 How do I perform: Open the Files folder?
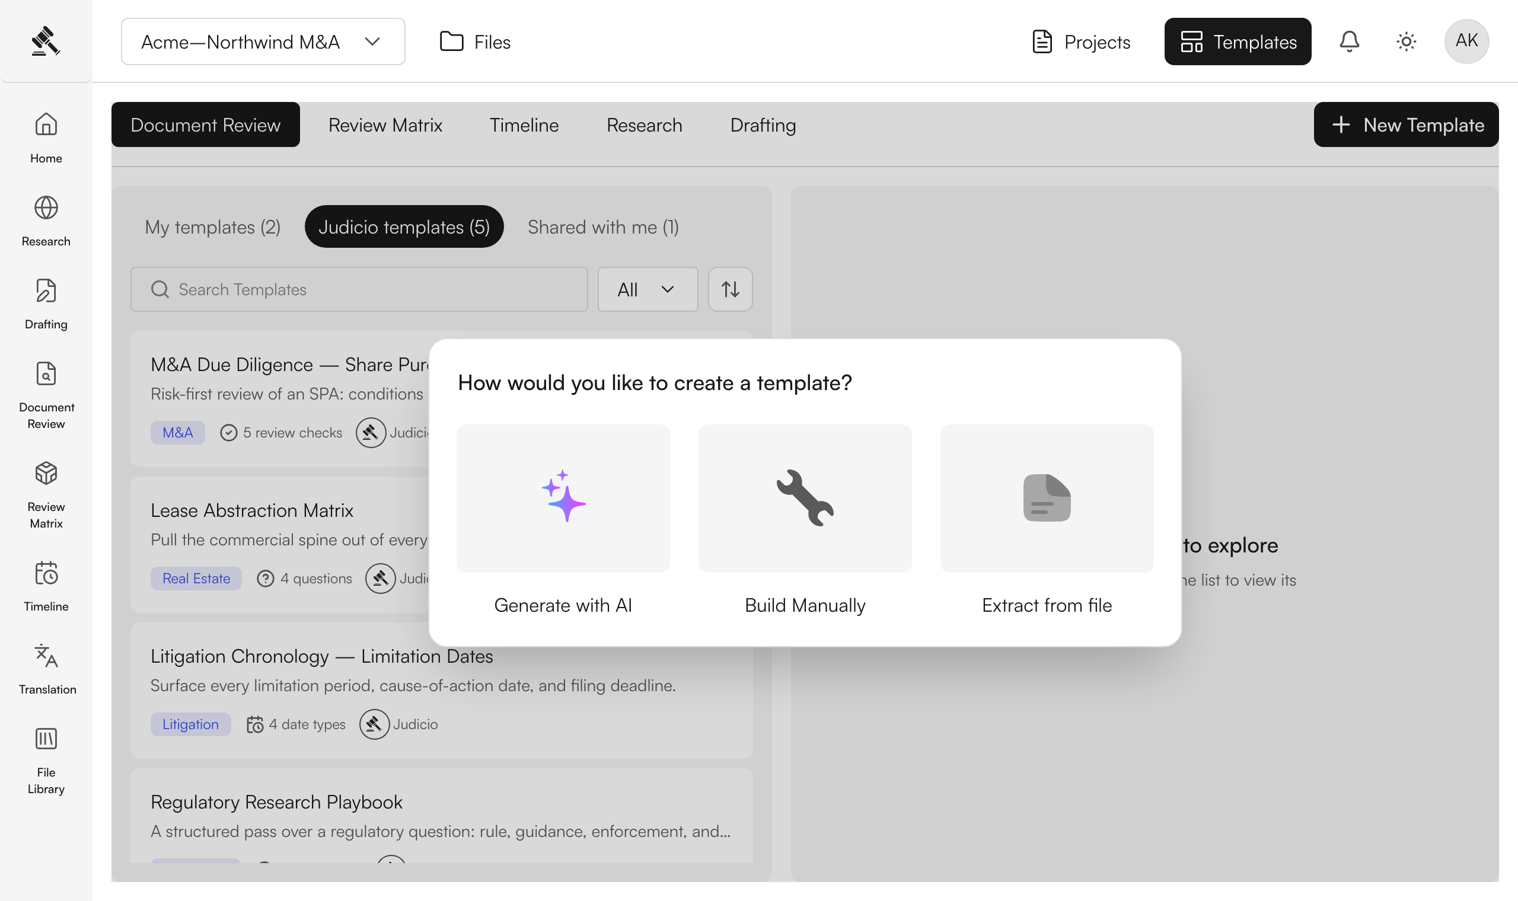coord(475,42)
